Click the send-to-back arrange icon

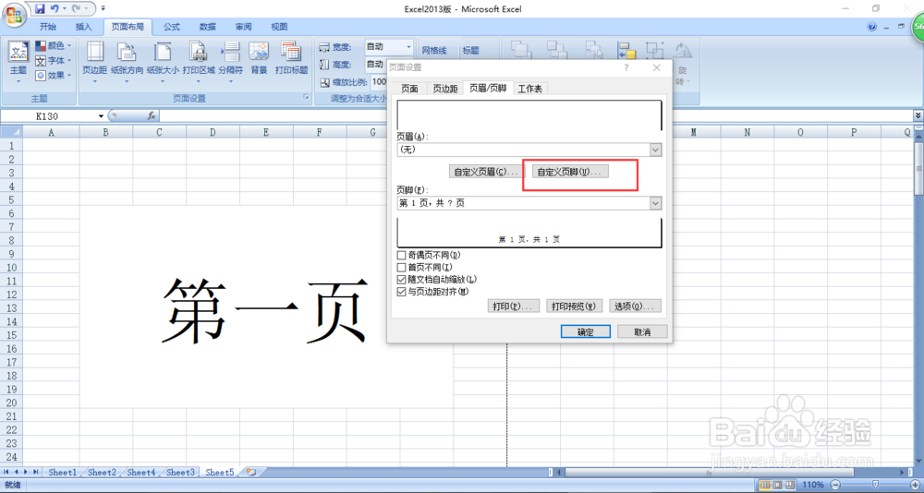click(x=557, y=50)
